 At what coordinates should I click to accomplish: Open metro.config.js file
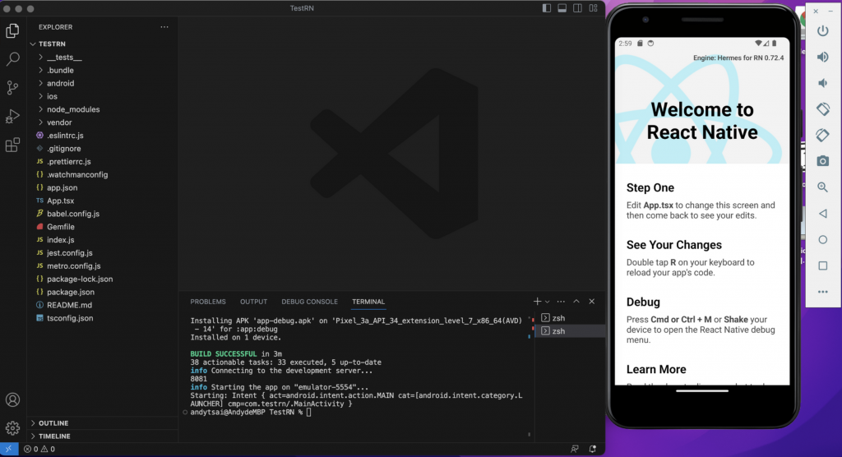(103, 265)
